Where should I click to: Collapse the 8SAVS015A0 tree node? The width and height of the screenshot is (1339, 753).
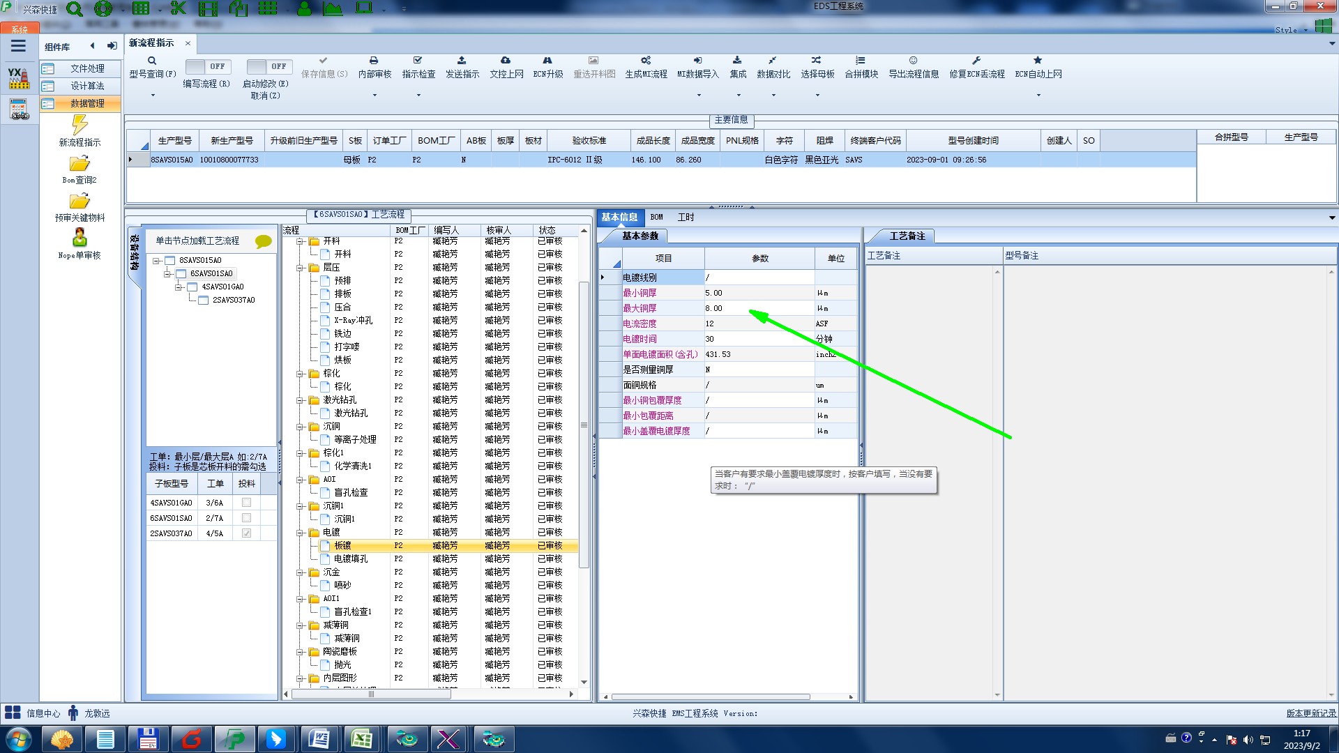[157, 261]
